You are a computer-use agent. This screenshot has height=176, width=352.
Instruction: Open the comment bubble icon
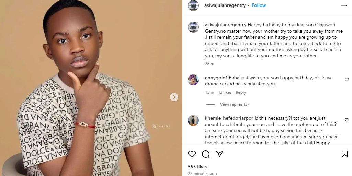(x=206, y=154)
